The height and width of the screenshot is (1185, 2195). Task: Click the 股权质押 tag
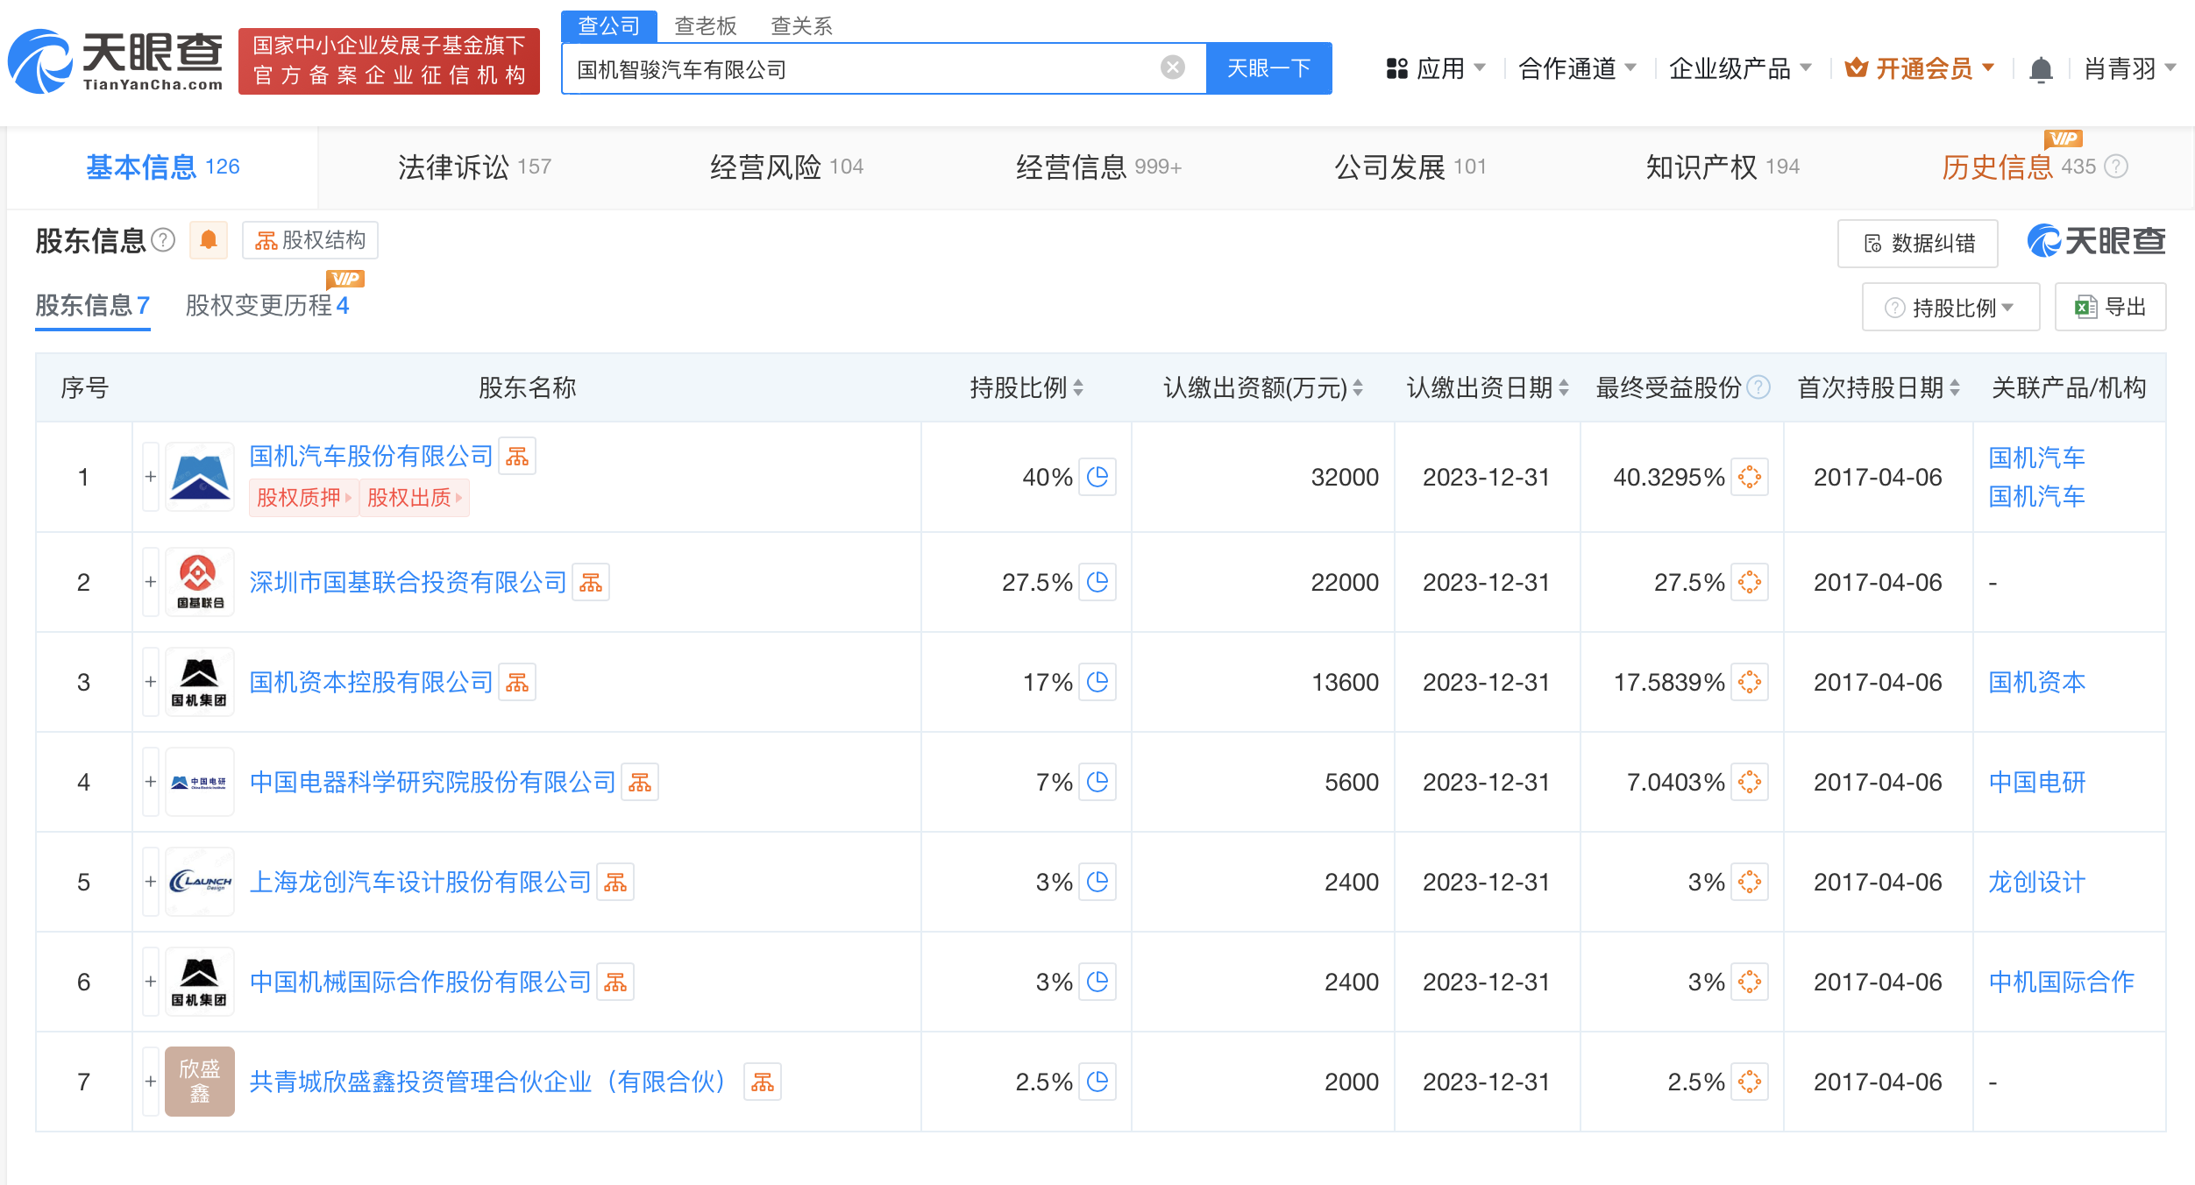point(303,498)
